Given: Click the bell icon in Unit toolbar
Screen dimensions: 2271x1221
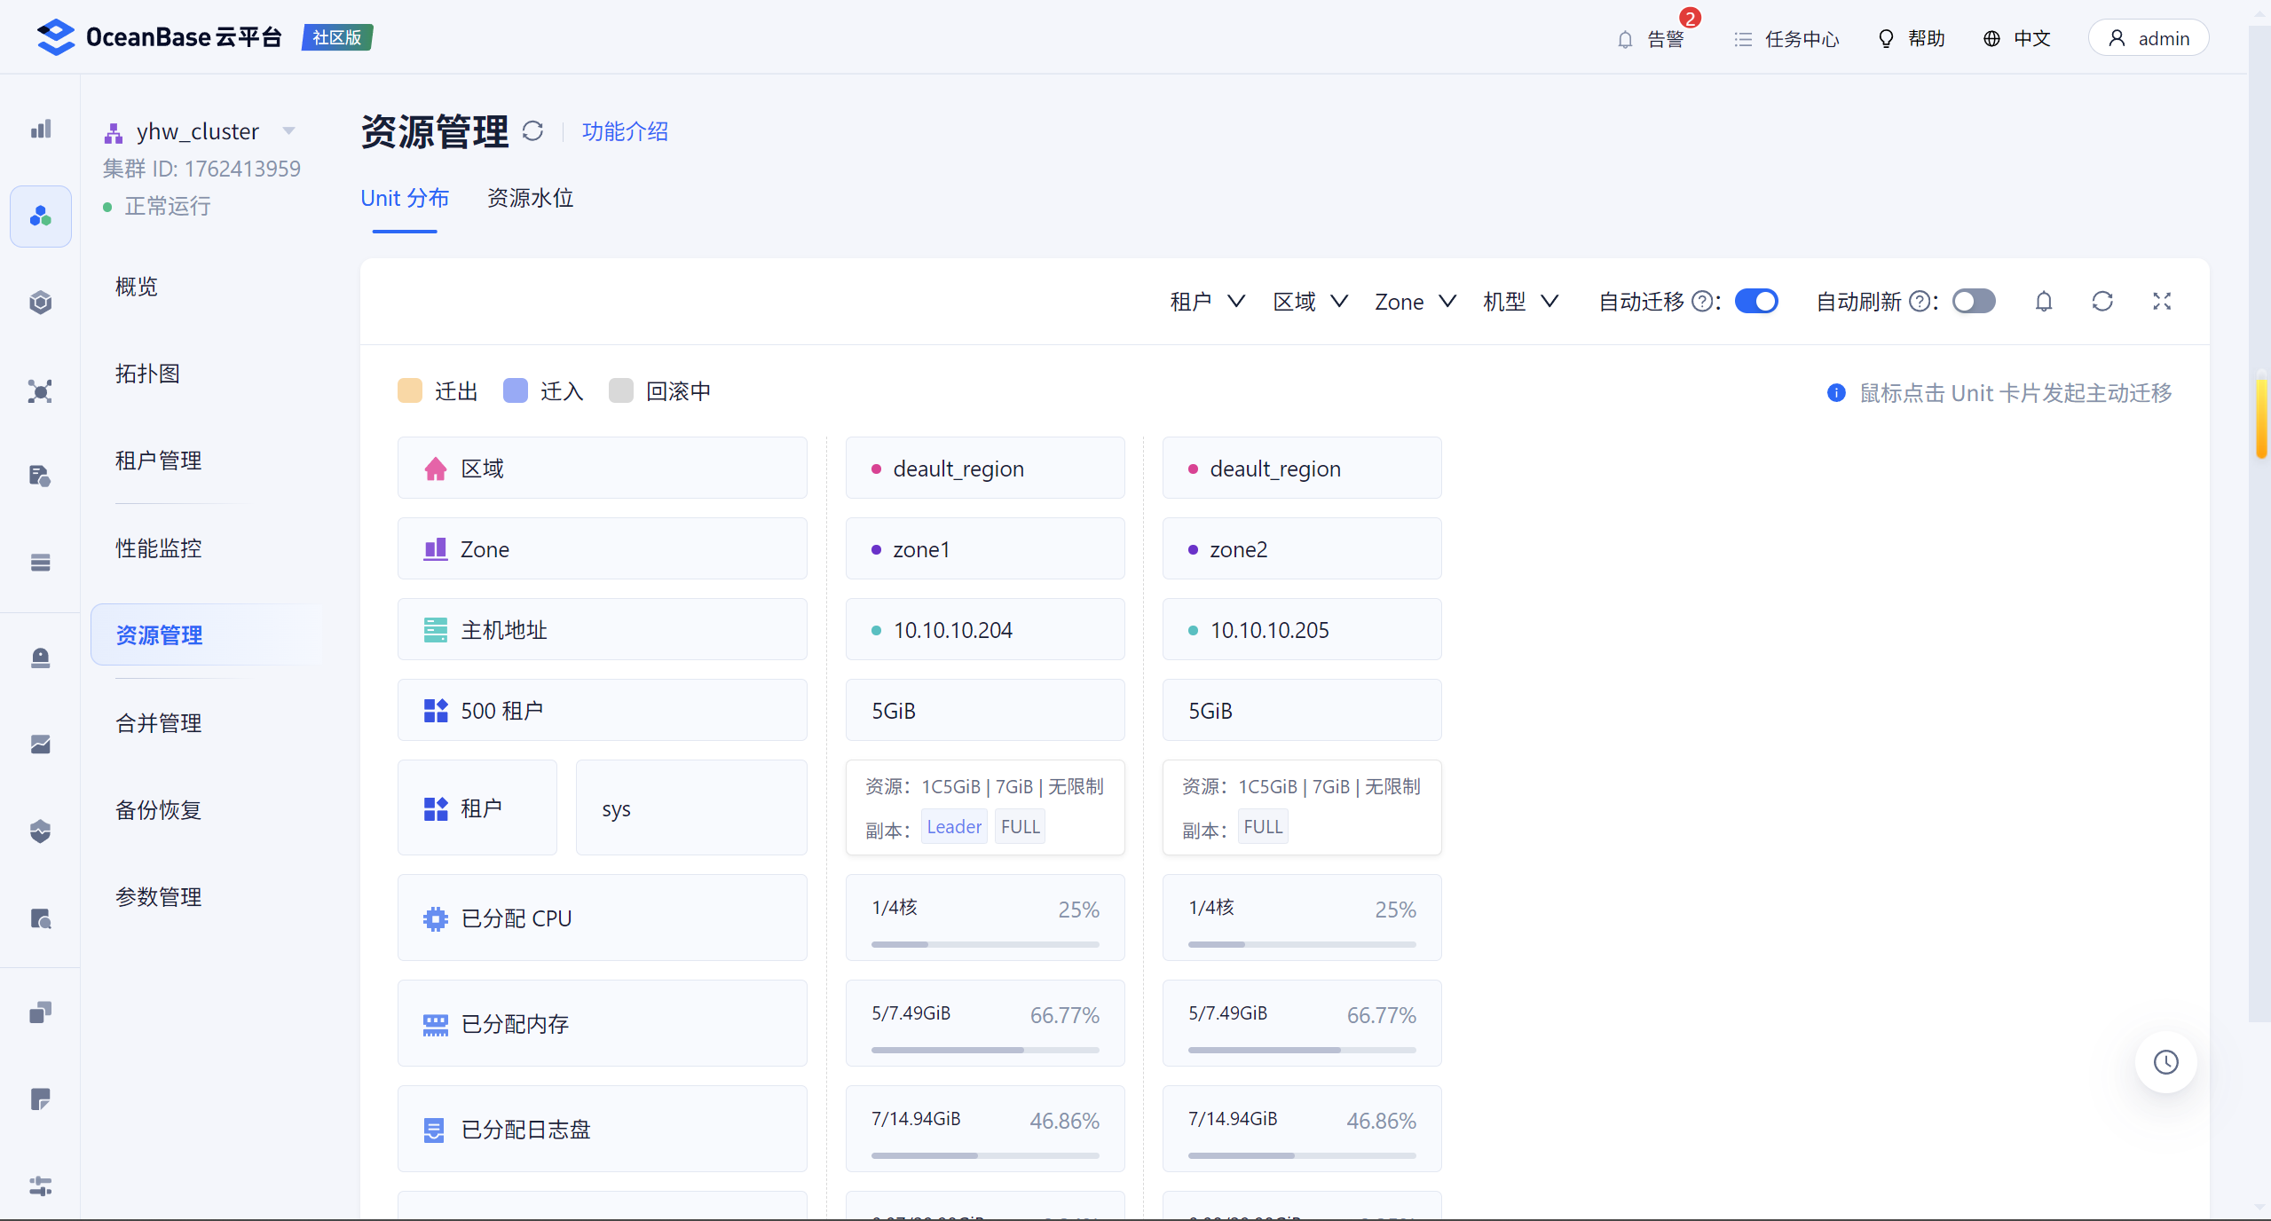Looking at the screenshot, I should coord(2044,302).
